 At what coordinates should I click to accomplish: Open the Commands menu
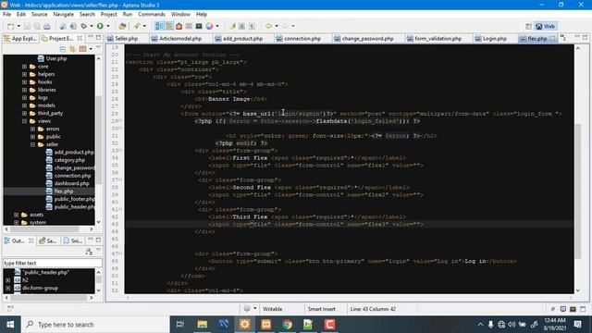152,15
